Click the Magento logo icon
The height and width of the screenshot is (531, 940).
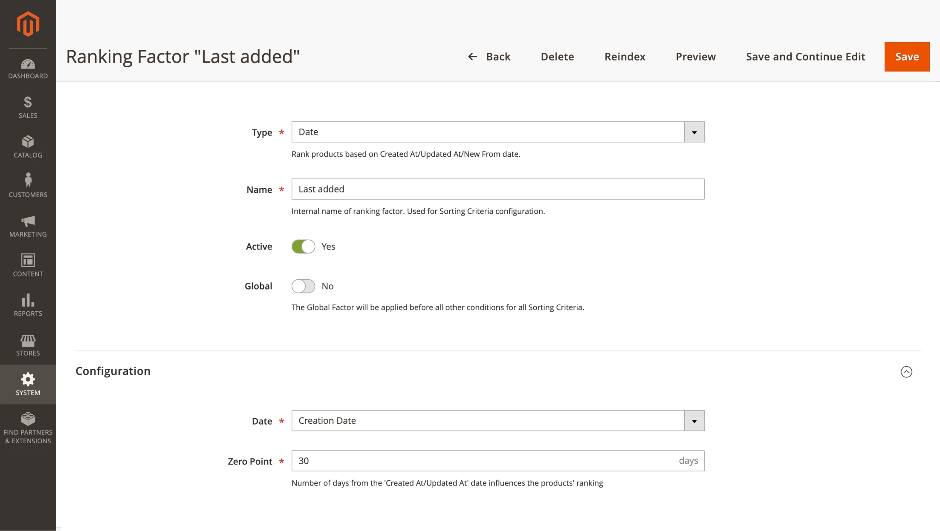28,24
